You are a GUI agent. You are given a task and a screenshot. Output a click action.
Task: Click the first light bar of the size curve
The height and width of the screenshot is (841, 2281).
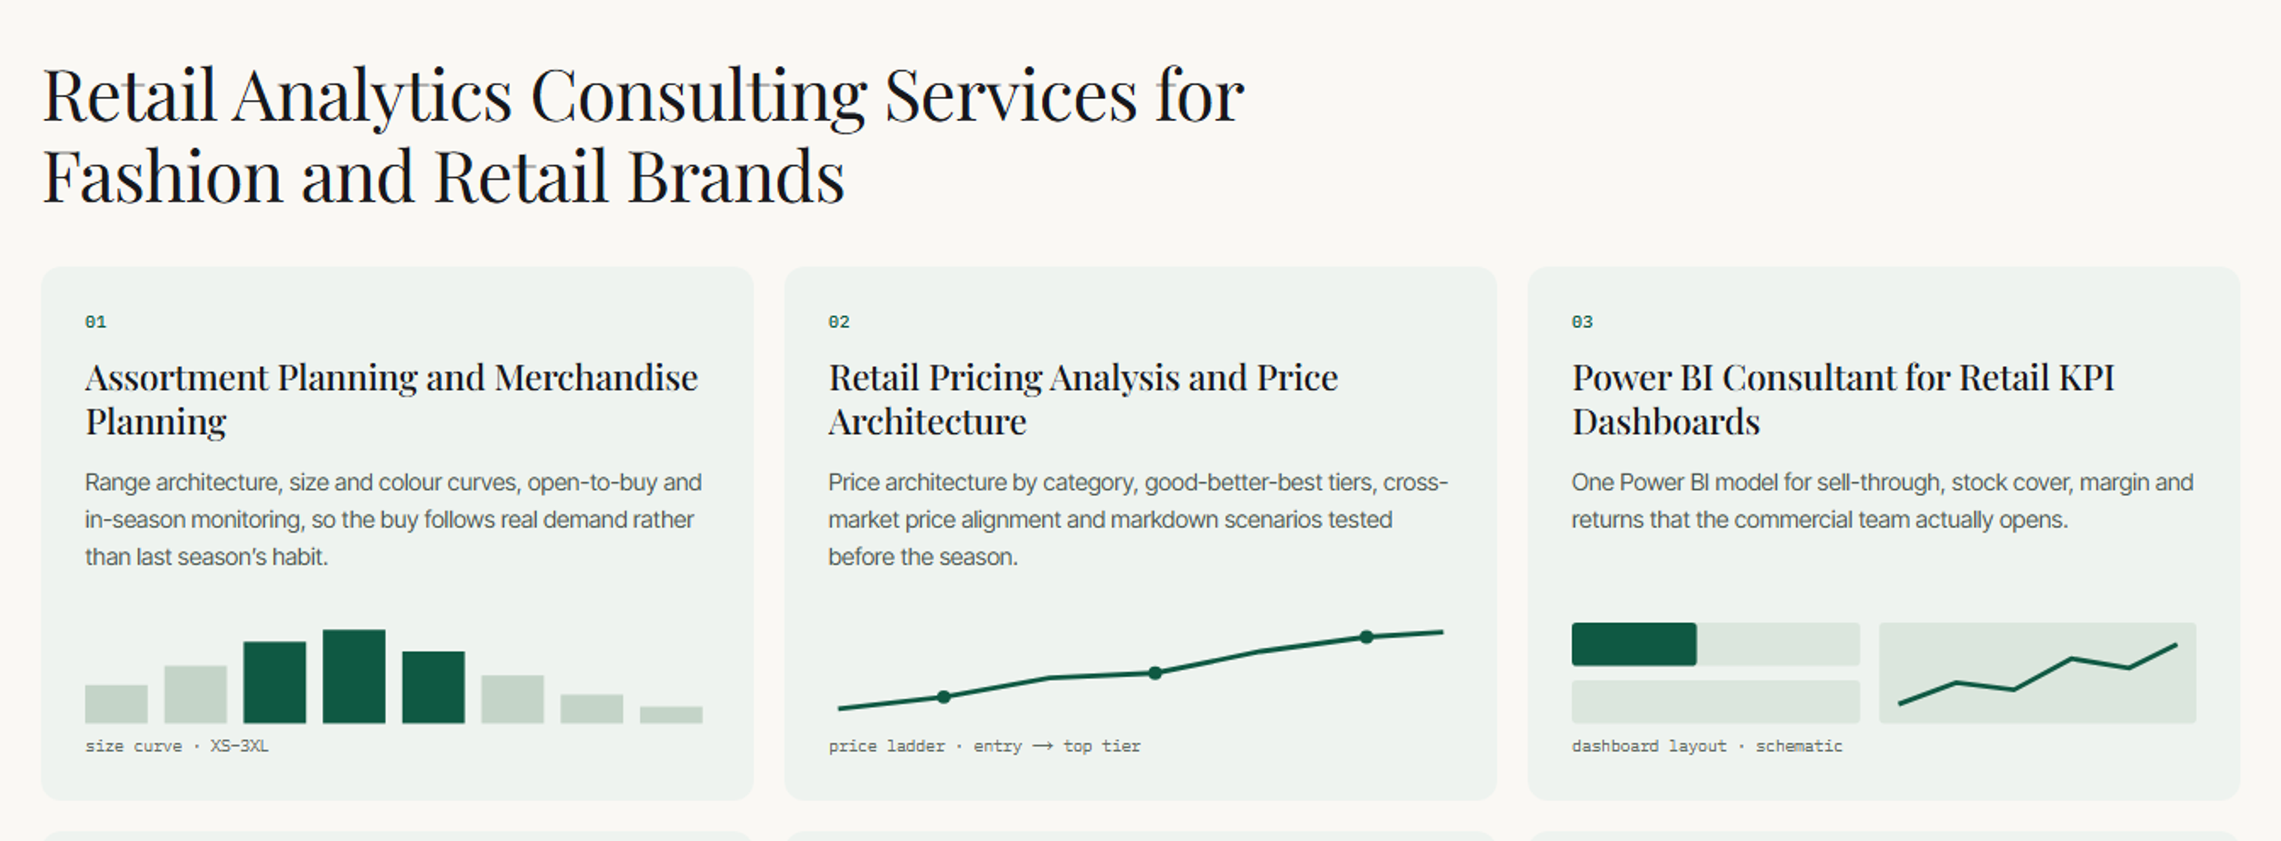point(116,704)
